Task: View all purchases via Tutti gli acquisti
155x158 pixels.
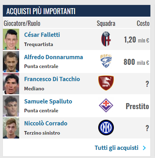Action: 116,148
